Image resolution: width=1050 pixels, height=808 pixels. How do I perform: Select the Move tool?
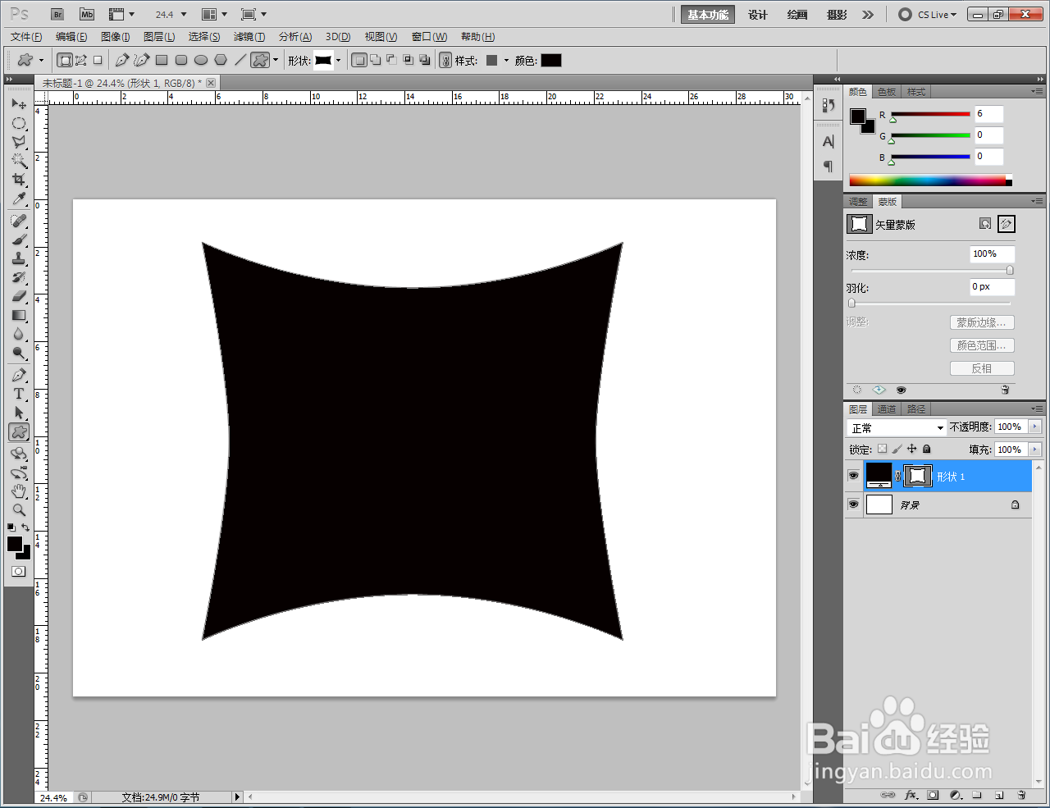[x=19, y=104]
